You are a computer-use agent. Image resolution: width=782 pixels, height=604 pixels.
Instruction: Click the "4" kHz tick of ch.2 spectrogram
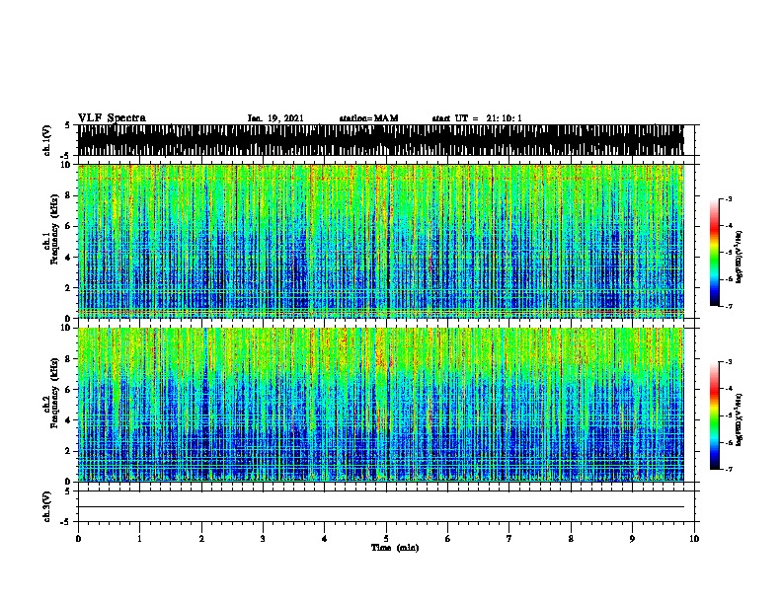(x=68, y=420)
